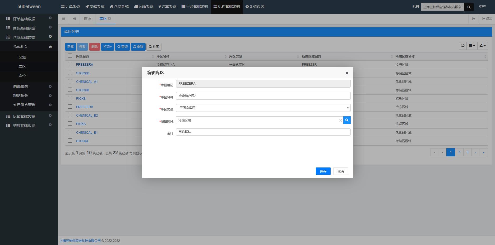Refresh the table with the refresh icon

(x=463, y=46)
